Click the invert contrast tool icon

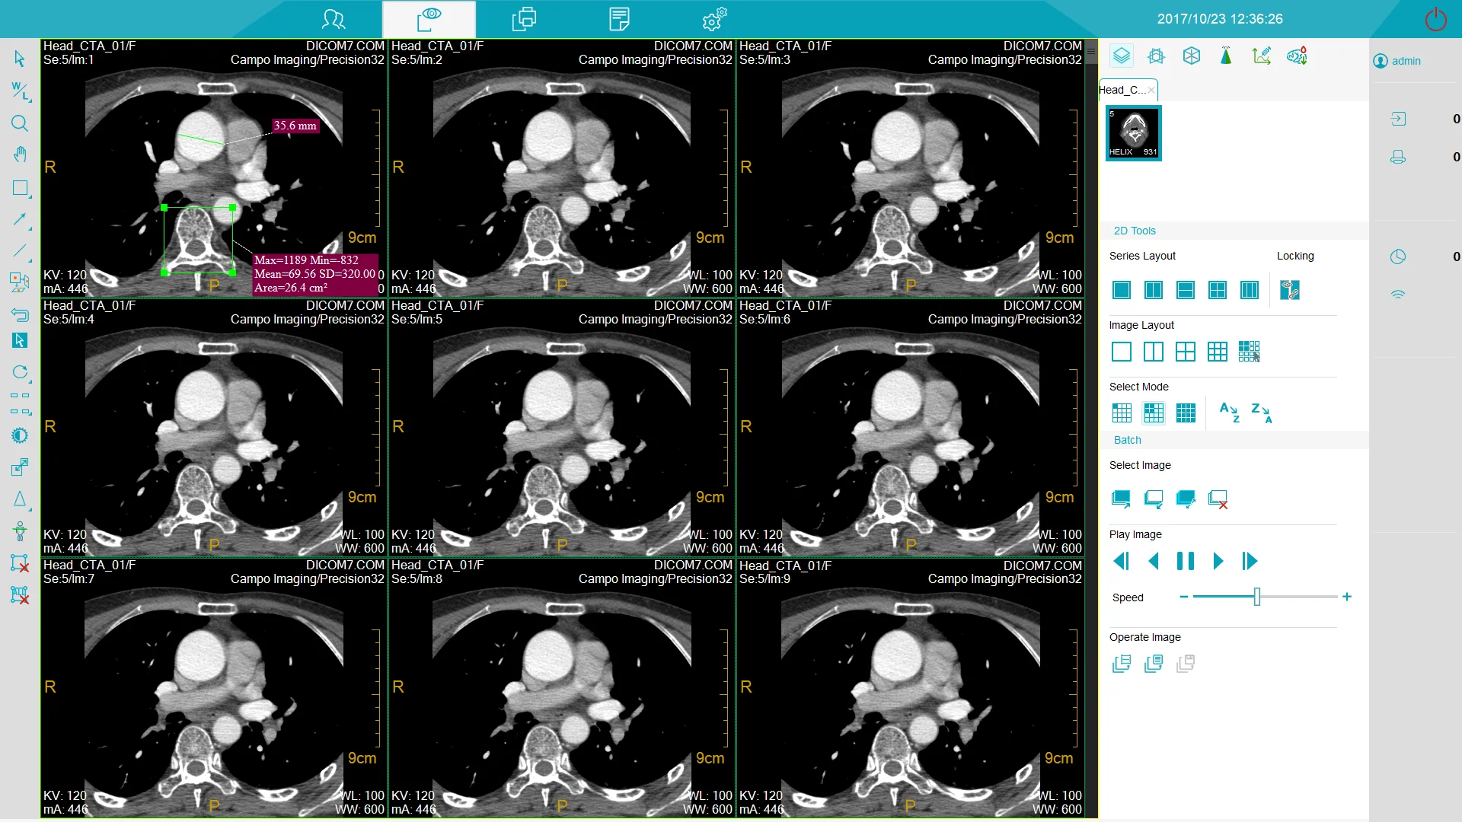20,435
